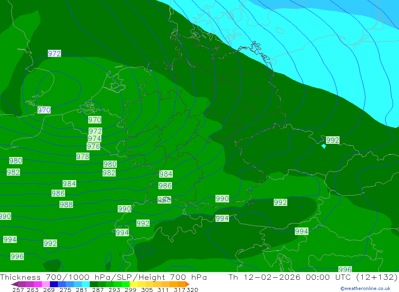Click the '986' label directly below central '984'
Image resolution: width=399 pixels, height=292 pixels.
coord(165,186)
